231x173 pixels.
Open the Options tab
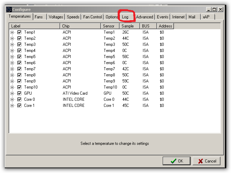(111, 17)
